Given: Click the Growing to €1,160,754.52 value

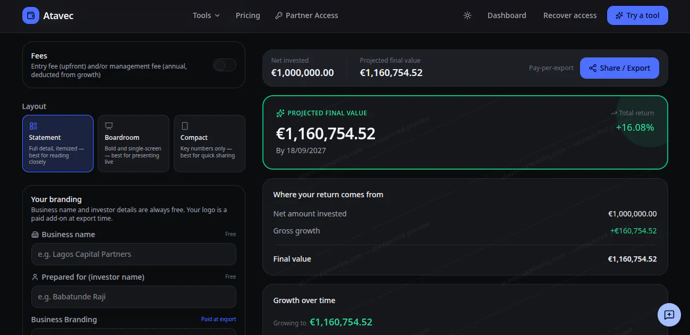Looking at the screenshot, I should click(341, 322).
